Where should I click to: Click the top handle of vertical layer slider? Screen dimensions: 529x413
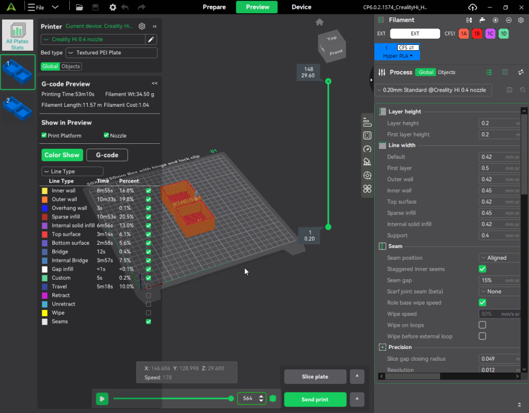click(329, 81)
